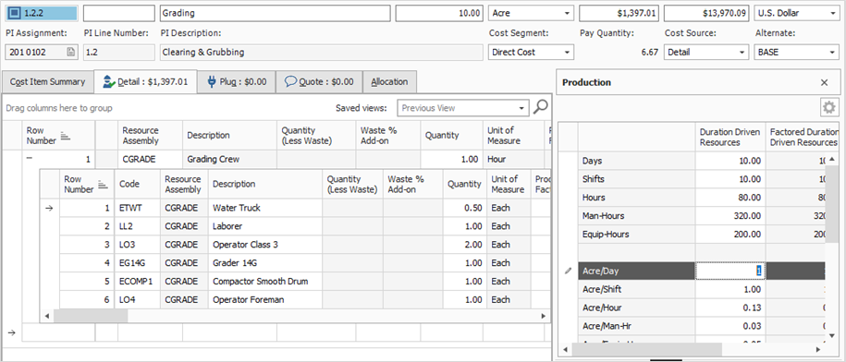Click the pencil edit icon beside Acre/Day
The width and height of the screenshot is (846, 362).
click(568, 271)
